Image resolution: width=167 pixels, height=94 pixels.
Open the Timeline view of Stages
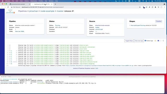[x=159, y=21]
